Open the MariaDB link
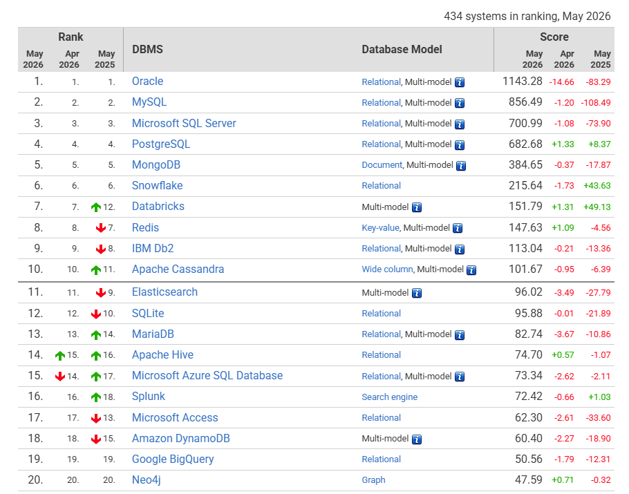Image resolution: width=629 pixels, height=494 pixels. pyautogui.click(x=153, y=334)
